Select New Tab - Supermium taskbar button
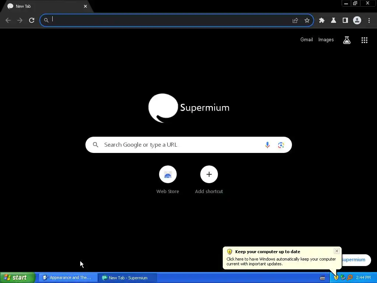The height and width of the screenshot is (283, 377). click(x=127, y=278)
